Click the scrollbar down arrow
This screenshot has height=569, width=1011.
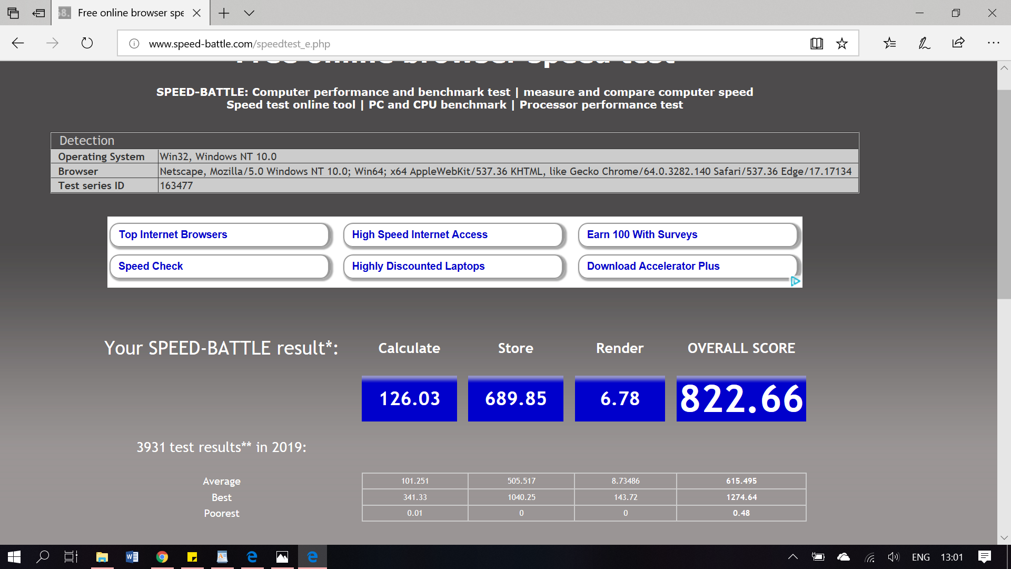(x=1004, y=538)
